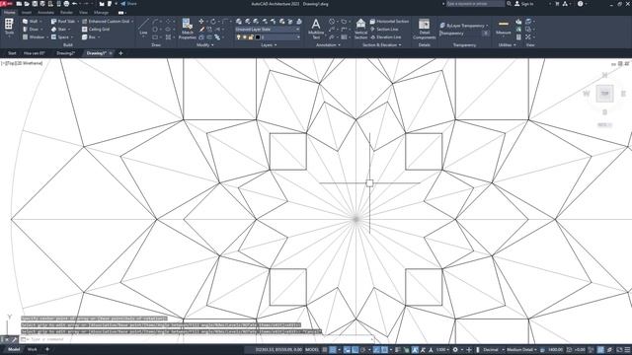Select the Space tool
Image resolution: width=632 pixels, height=355 pixels.
click(x=61, y=37)
